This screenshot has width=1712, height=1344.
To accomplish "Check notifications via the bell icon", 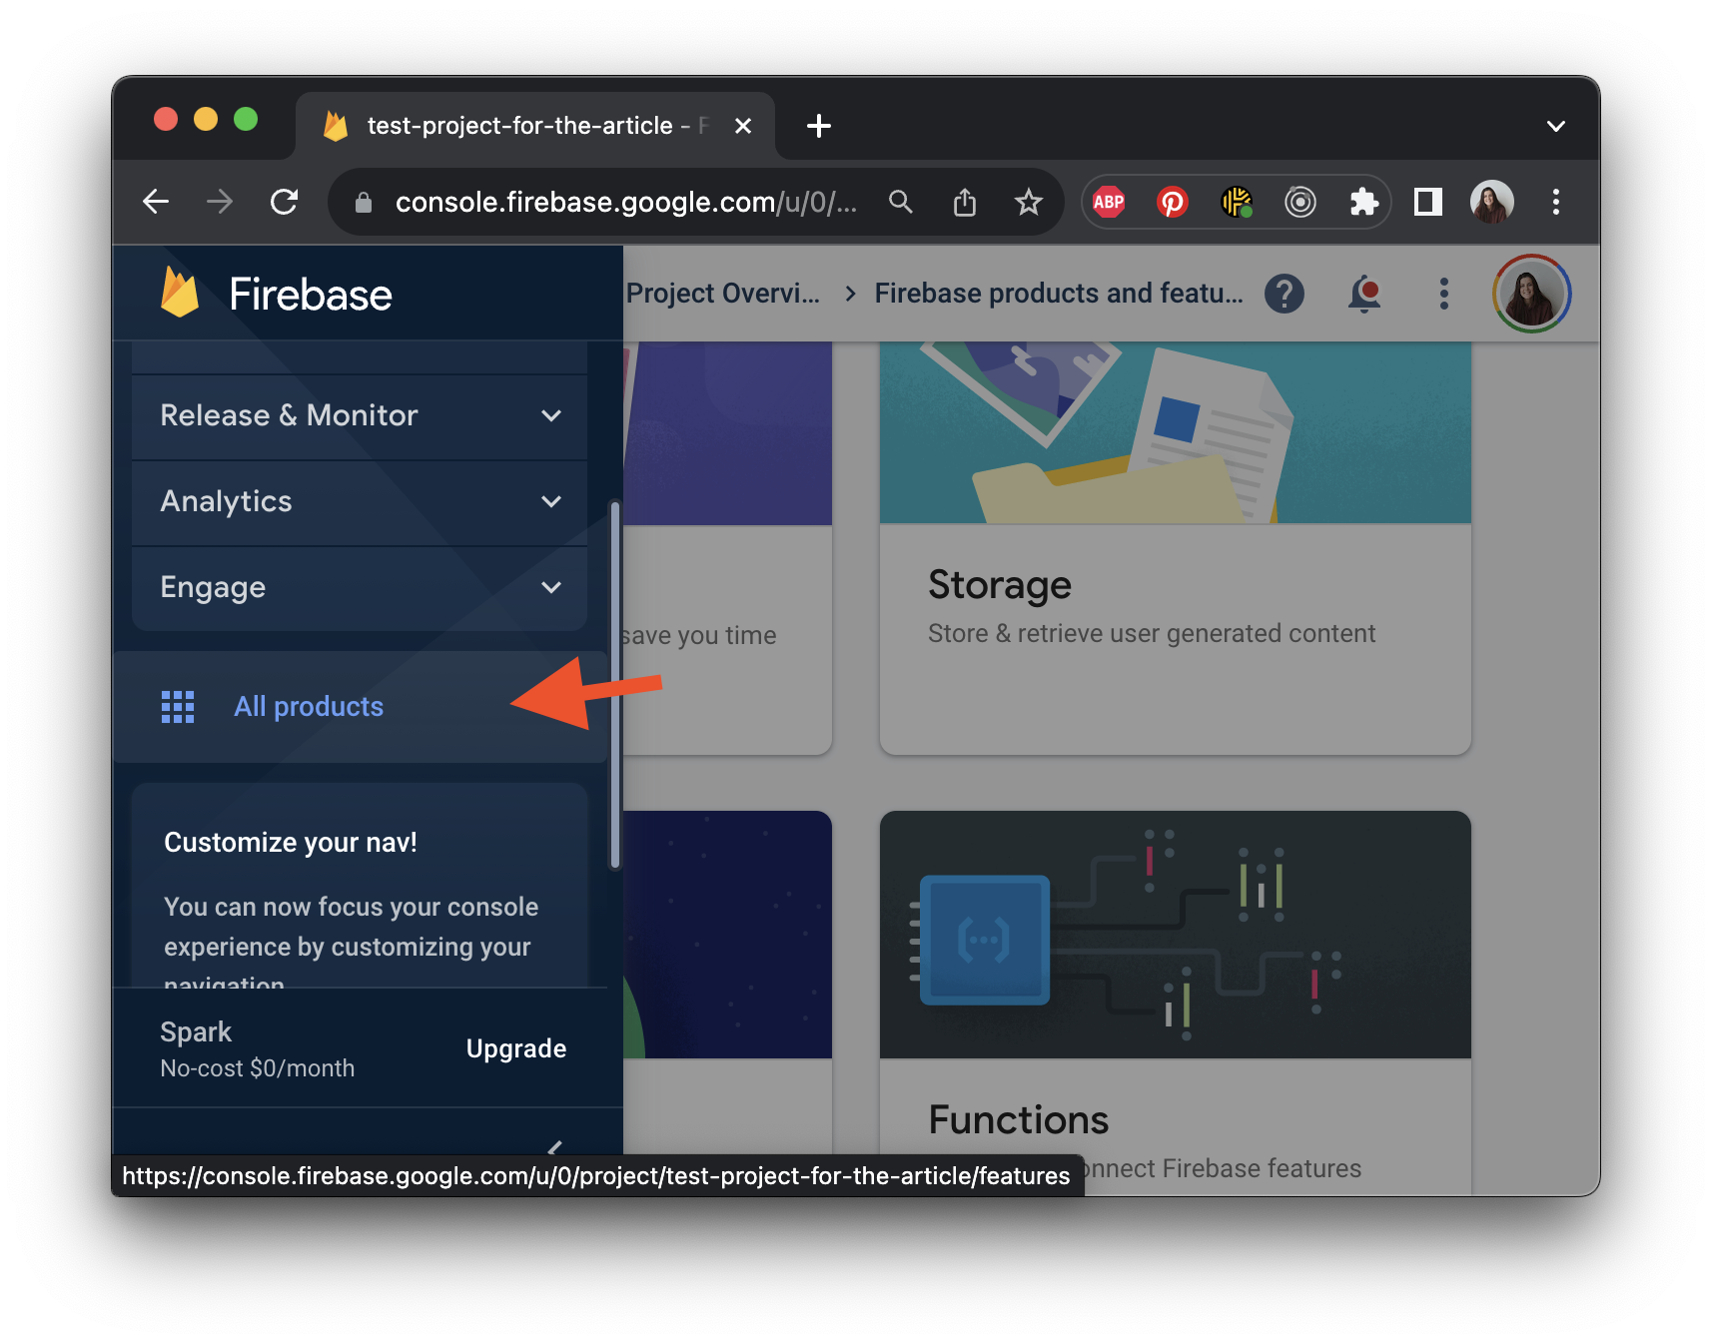I will coord(1364,293).
